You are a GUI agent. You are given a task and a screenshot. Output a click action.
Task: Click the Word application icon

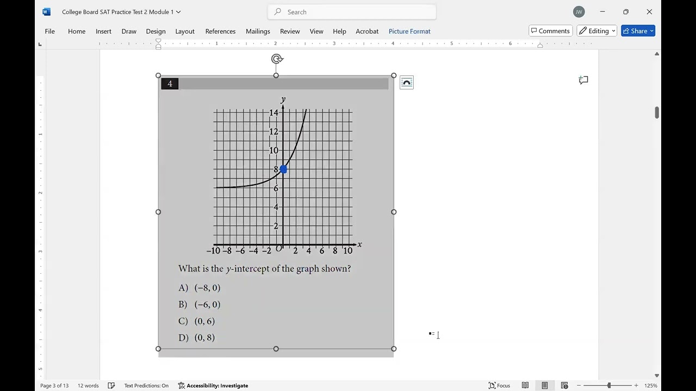point(46,11)
